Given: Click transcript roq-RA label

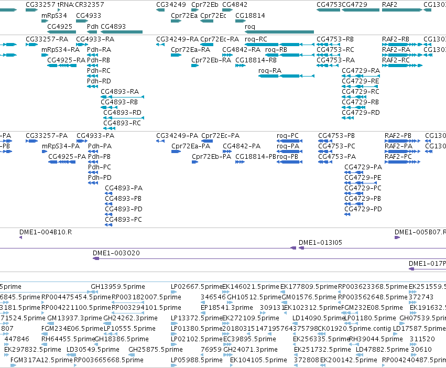Looking at the screenshot, I should pyautogui.click(x=270, y=71).
